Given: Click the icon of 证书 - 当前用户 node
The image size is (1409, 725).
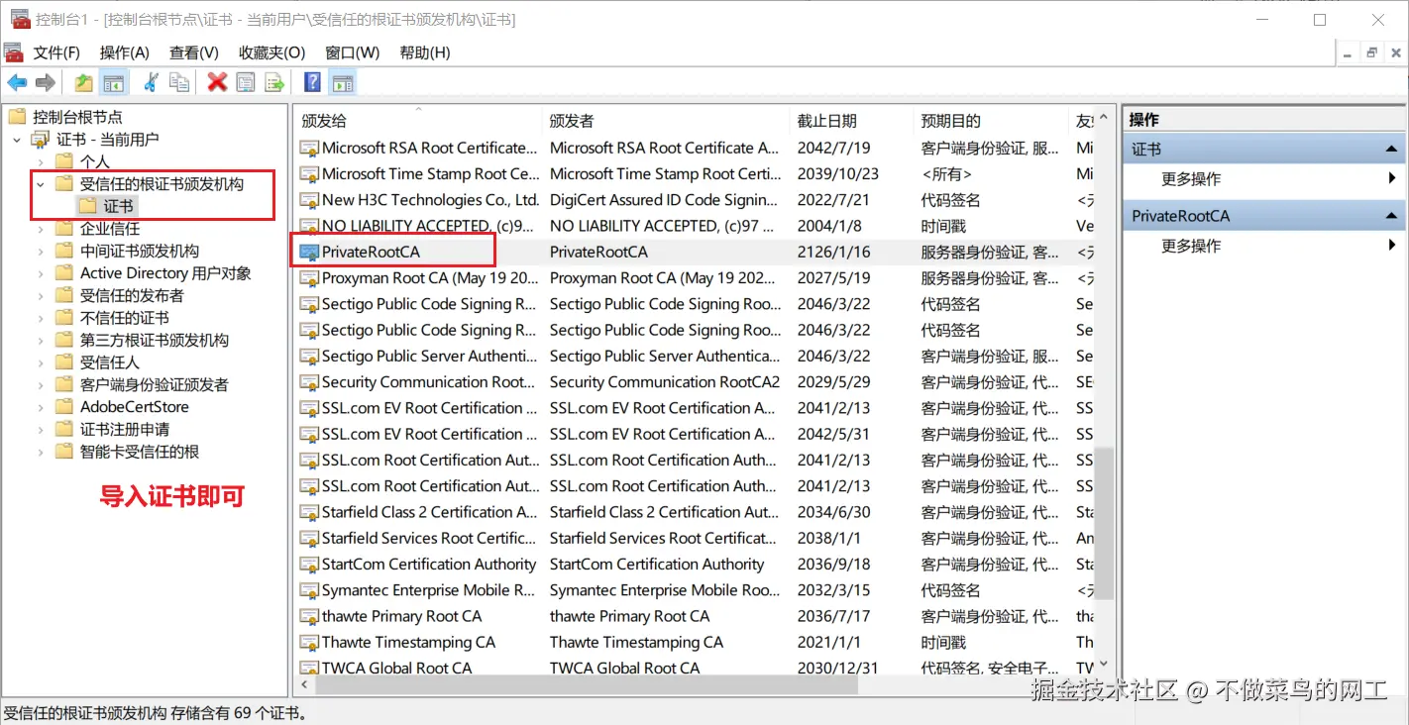Looking at the screenshot, I should [x=41, y=140].
